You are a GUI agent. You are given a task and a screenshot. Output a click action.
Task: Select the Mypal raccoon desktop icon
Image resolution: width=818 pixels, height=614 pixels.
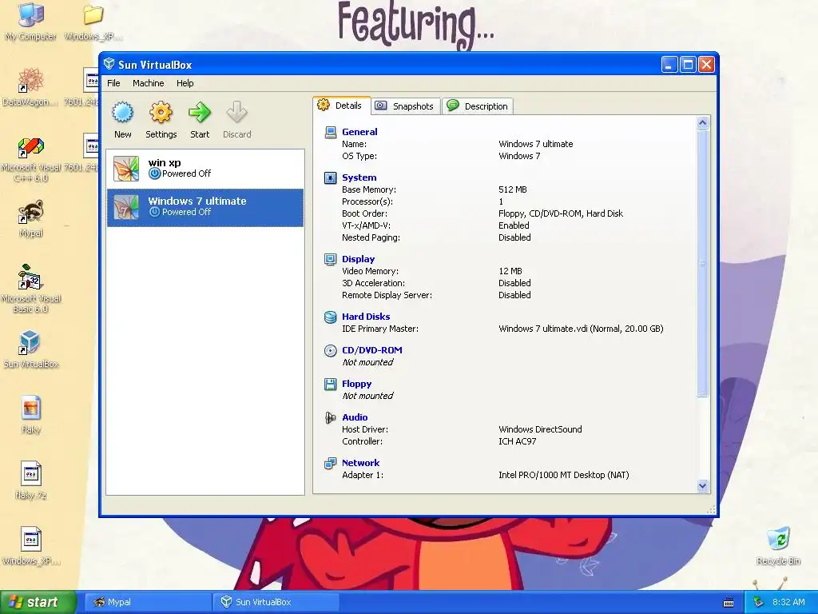click(30, 218)
